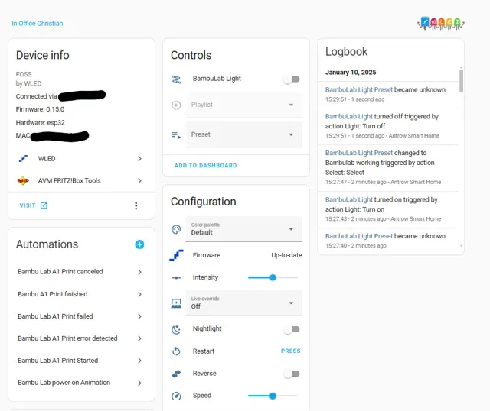
Task: Enable the Nightlight toggle
Action: pos(292,329)
